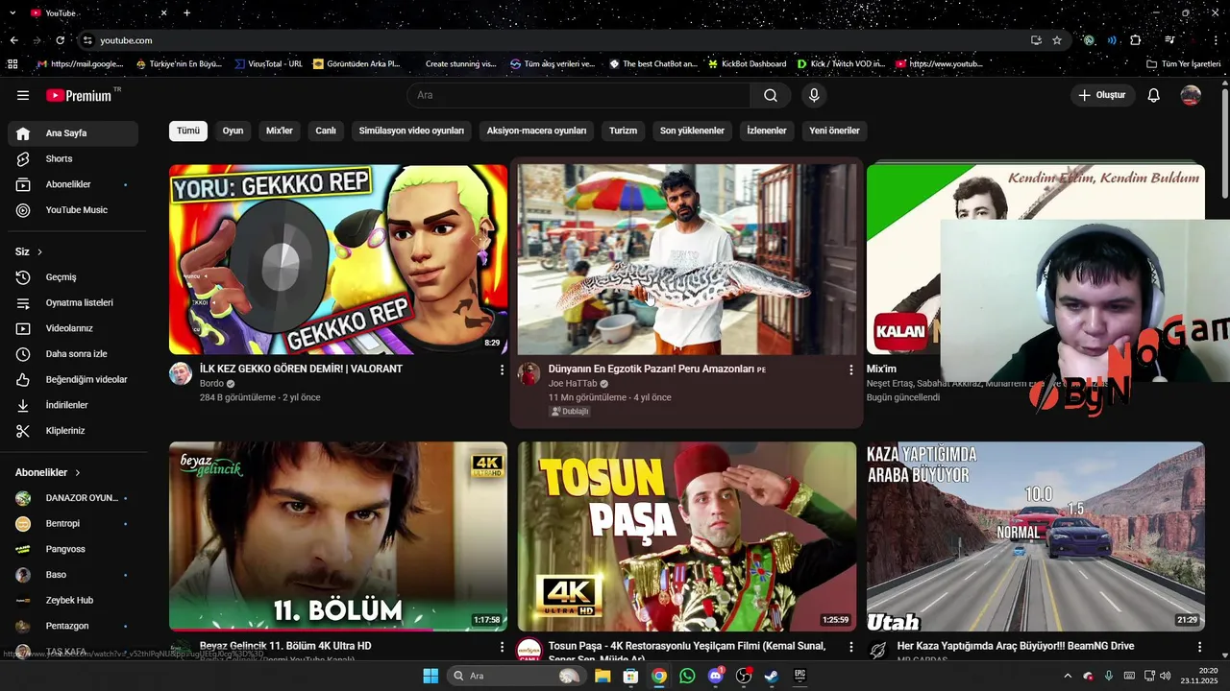Go to Ana Sayfa home
Image resolution: width=1230 pixels, height=691 pixels.
(x=73, y=133)
